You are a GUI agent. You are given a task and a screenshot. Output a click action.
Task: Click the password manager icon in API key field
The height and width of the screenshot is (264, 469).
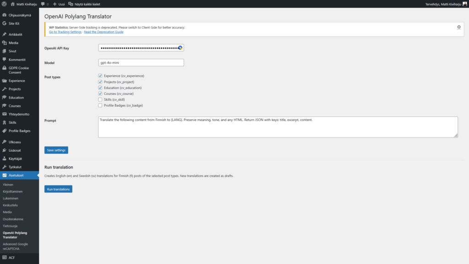coord(180,48)
